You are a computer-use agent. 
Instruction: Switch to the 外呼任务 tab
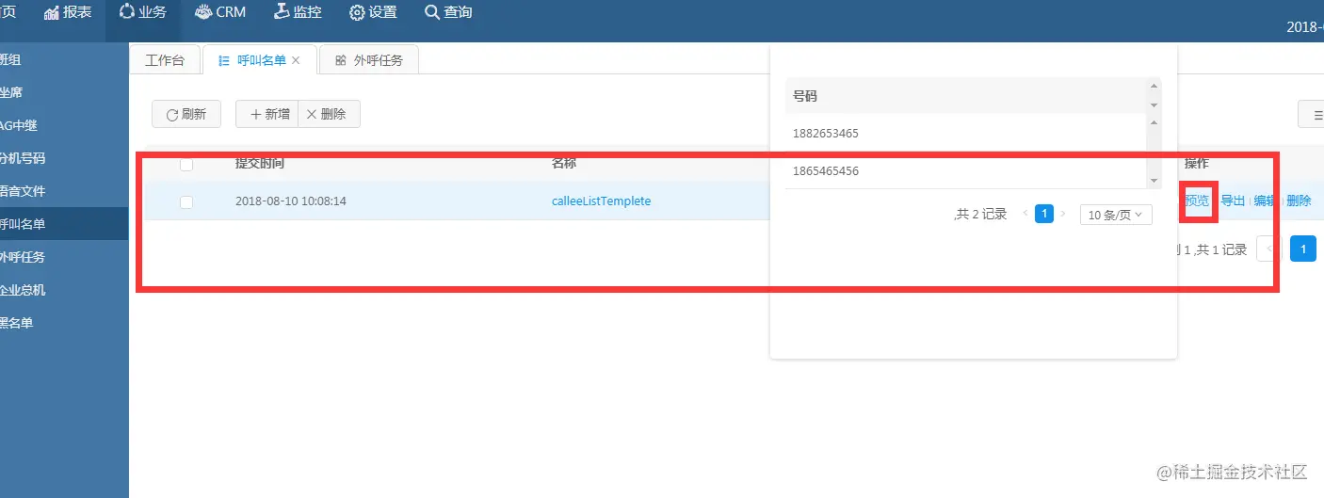369,60
